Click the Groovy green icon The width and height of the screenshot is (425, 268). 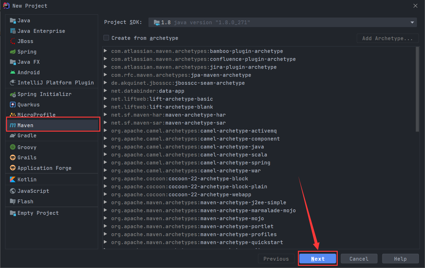[x=13, y=147]
